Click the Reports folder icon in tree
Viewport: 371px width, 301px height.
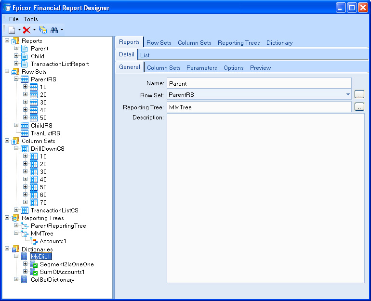tap(15, 41)
